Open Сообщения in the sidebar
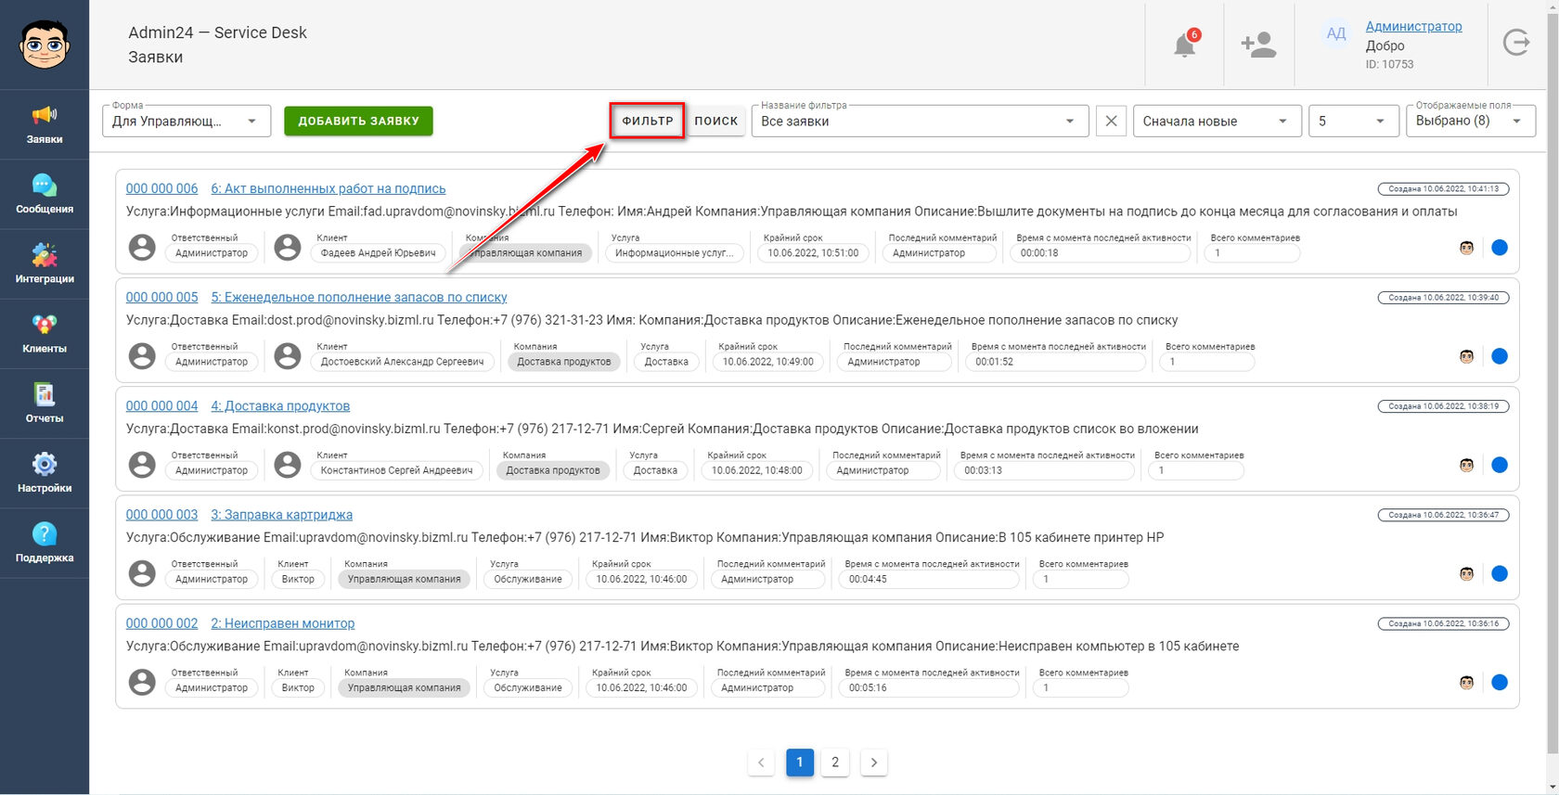The image size is (1559, 795). click(45, 194)
